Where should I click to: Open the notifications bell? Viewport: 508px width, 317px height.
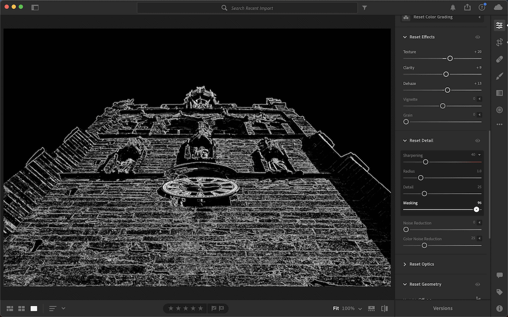(x=453, y=8)
